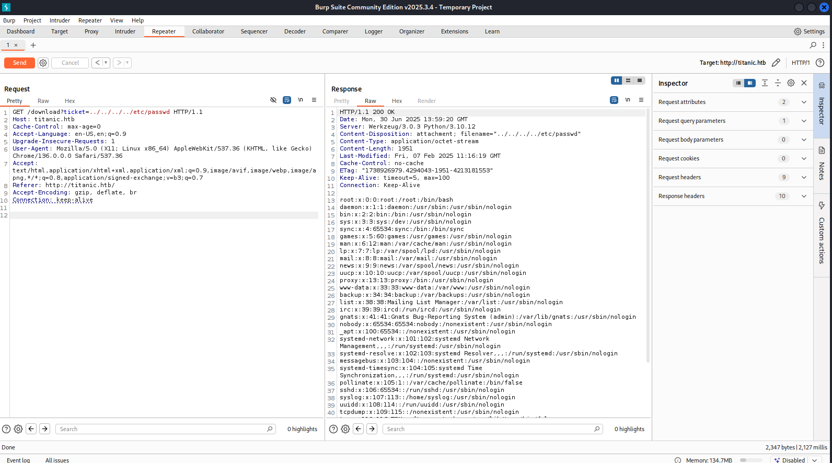Viewport: 832px width, 463px height.
Task: Open the Repeater search magnifier icon
Action: pyautogui.click(x=813, y=45)
